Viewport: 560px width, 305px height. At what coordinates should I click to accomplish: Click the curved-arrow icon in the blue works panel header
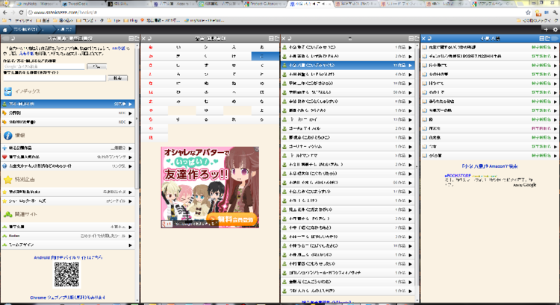pos(429,38)
